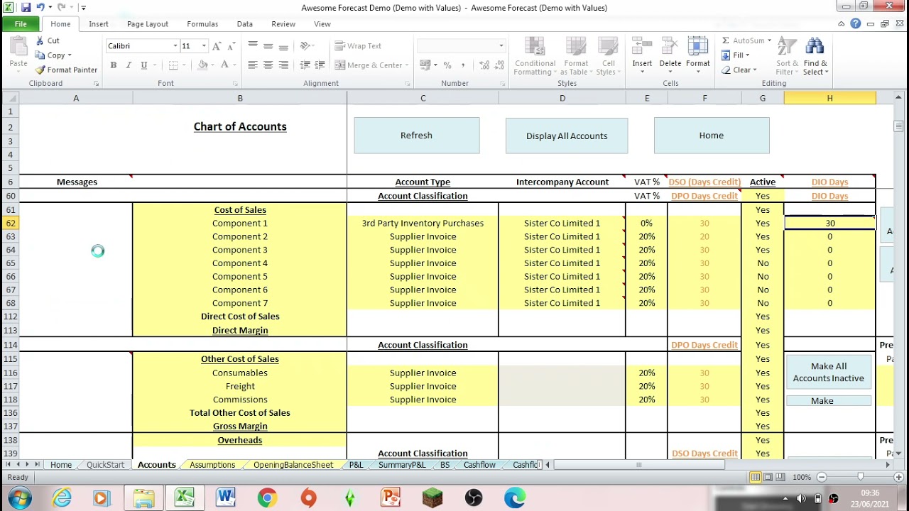Viewport: 909px width, 511px height.
Task: Click the Comma Style icon
Action: pyautogui.click(x=463, y=65)
